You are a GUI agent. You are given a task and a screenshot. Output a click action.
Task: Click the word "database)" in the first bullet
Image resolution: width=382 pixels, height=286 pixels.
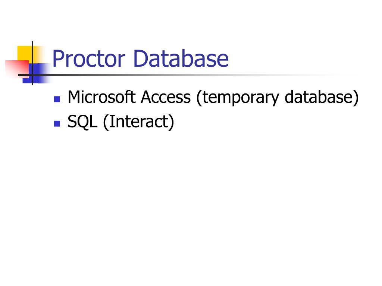[x=322, y=98]
